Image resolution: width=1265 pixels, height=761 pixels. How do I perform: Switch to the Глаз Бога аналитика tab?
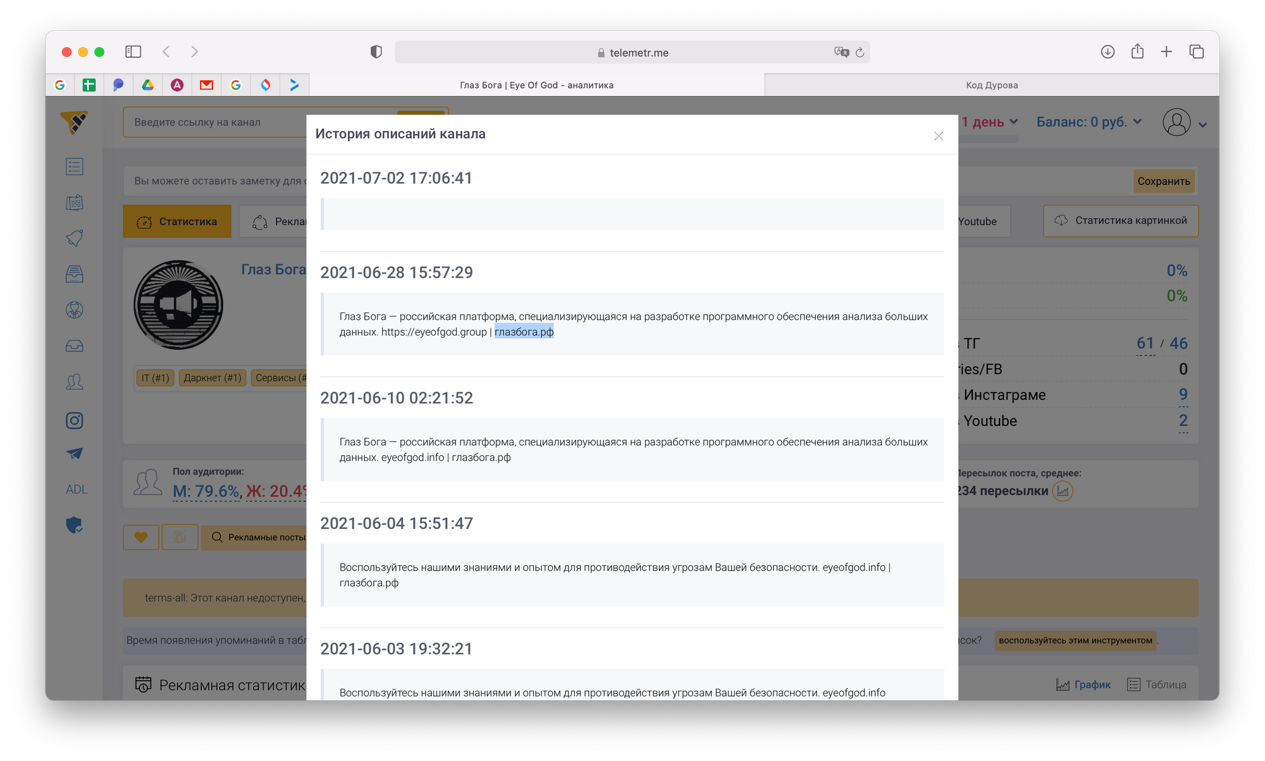coord(536,85)
